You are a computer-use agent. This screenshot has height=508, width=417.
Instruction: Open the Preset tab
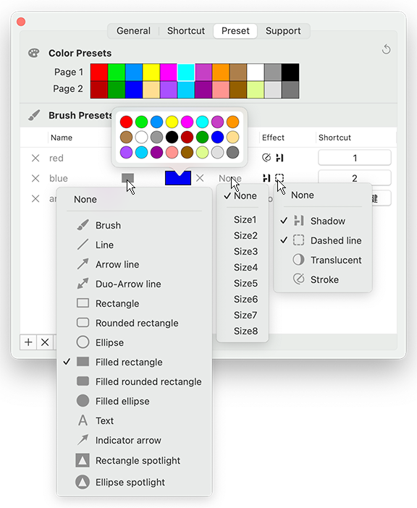pos(235,31)
